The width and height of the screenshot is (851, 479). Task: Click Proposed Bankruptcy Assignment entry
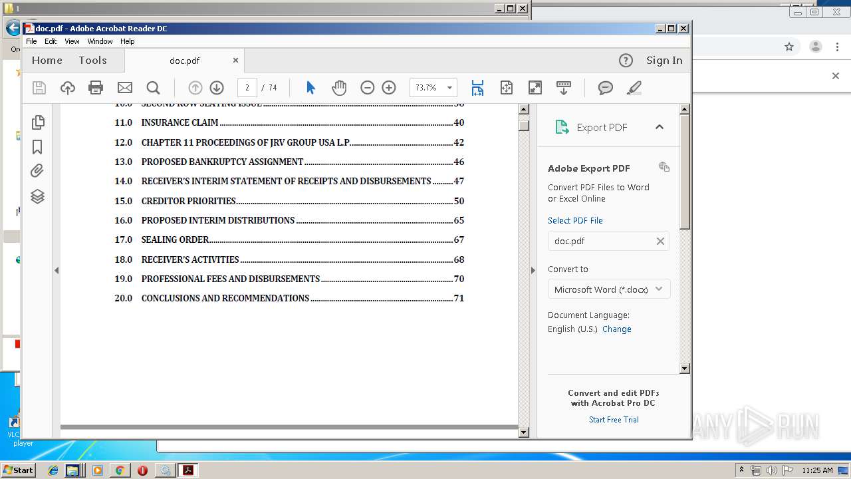289,162
